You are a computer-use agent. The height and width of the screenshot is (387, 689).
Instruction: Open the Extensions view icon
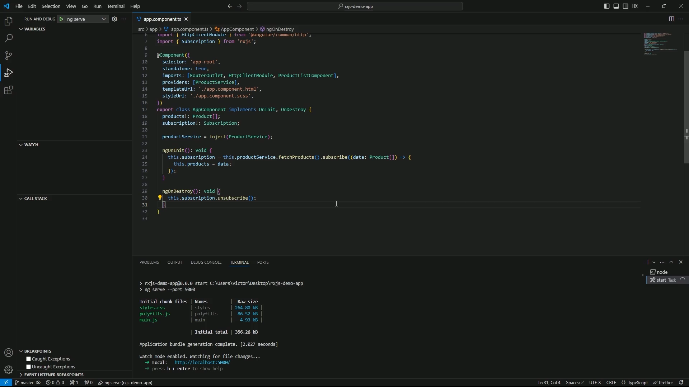tap(9, 90)
